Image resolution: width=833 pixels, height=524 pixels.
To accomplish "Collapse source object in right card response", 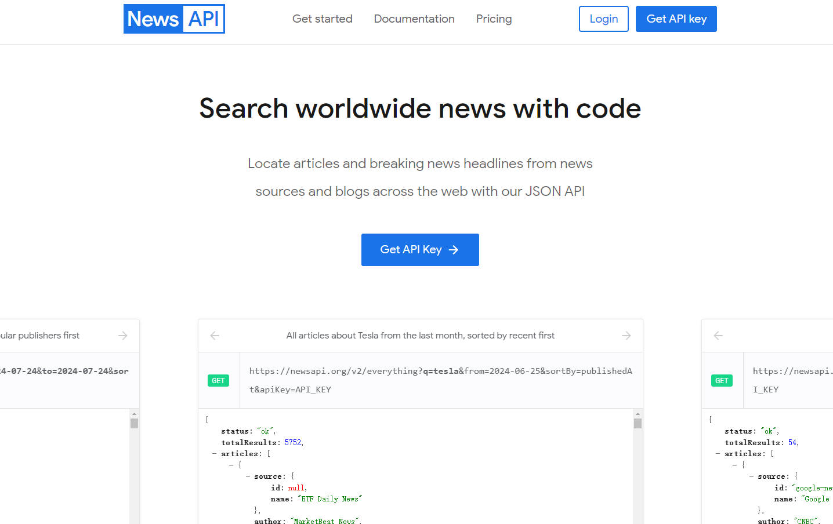I will [751, 476].
